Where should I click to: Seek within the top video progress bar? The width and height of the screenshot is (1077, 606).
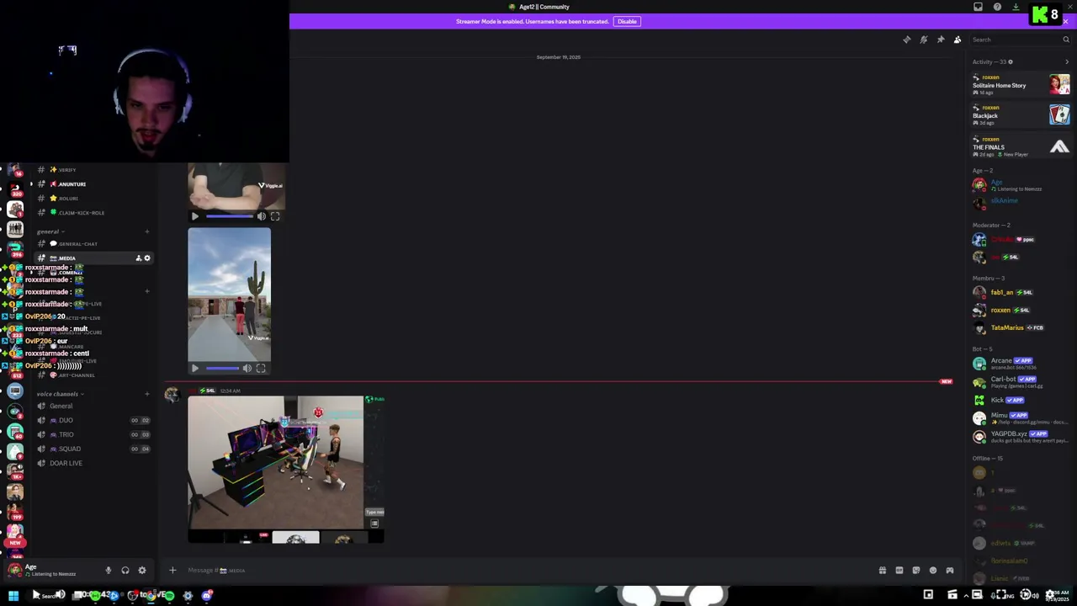tap(229, 216)
